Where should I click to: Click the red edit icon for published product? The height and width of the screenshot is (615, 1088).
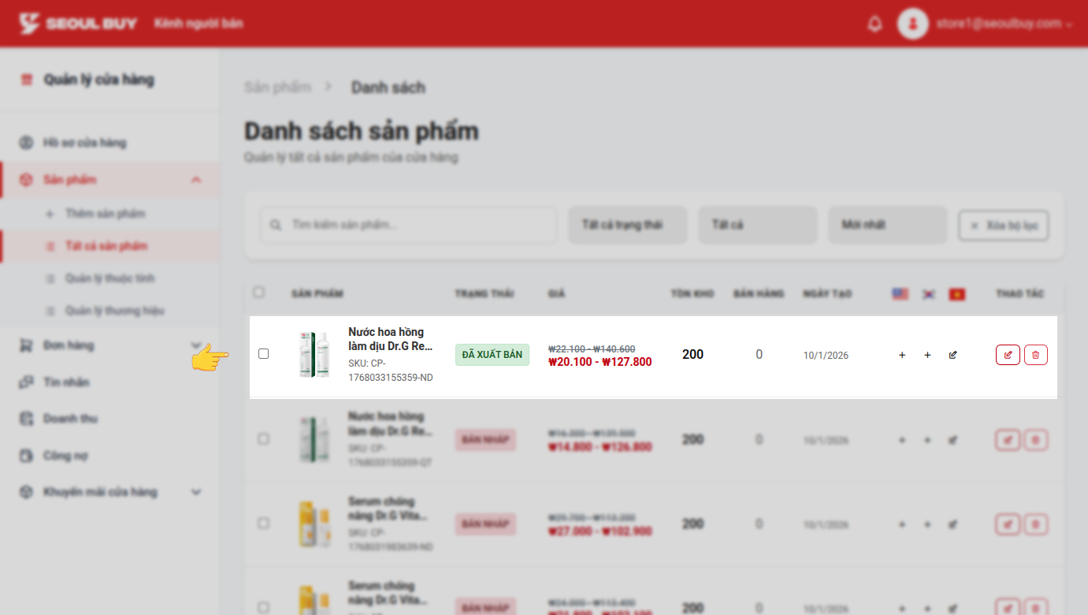point(1008,355)
